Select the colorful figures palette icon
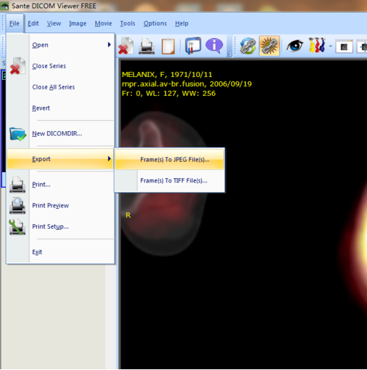367x370 pixels. click(317, 45)
